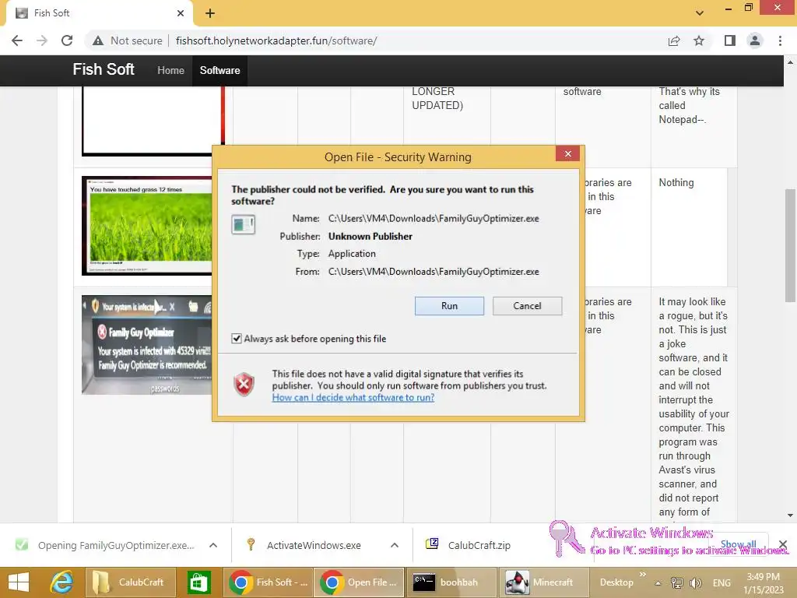Click the 'Unknown Publisher' text in dialog
Viewport: 797px width, 598px height.
tap(370, 237)
